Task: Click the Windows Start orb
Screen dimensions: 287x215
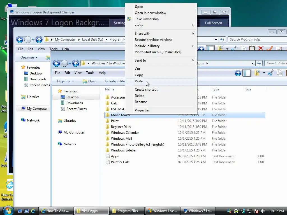Action: [8, 210]
